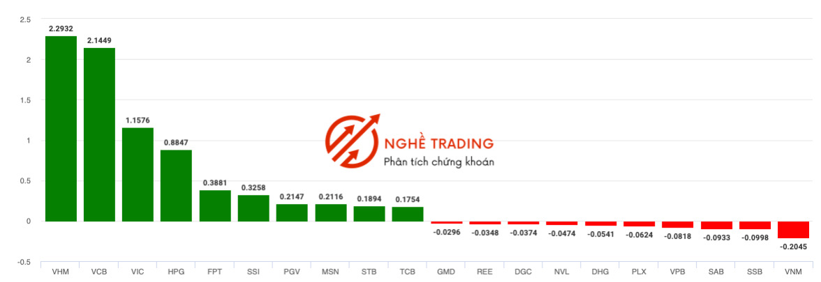The image size is (821, 282).
Task: Click the VNM red bar
Action: click(793, 230)
